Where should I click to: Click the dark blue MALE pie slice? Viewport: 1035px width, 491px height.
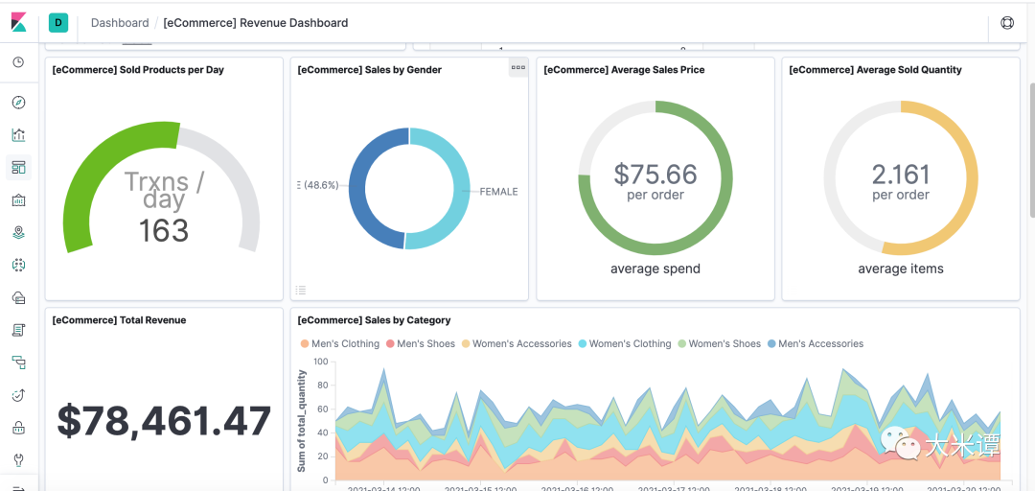coord(357,188)
